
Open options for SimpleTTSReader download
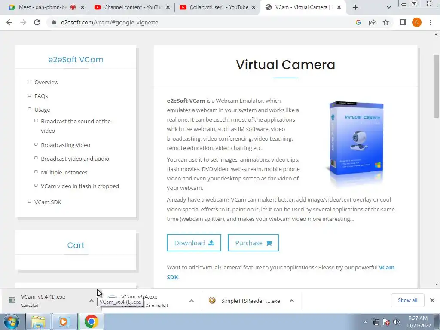[292, 301]
